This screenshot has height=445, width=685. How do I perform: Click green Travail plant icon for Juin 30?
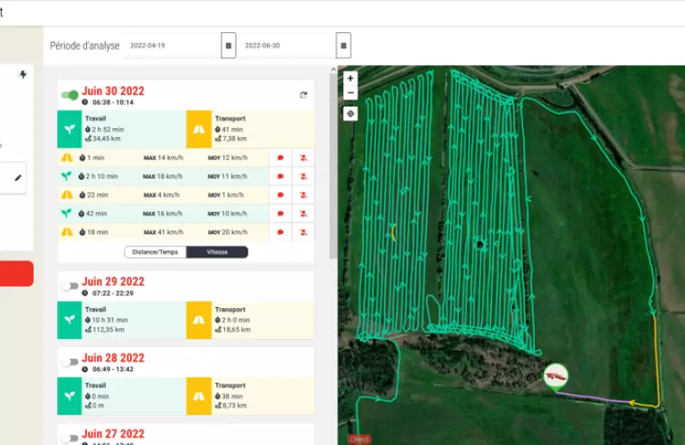68,128
